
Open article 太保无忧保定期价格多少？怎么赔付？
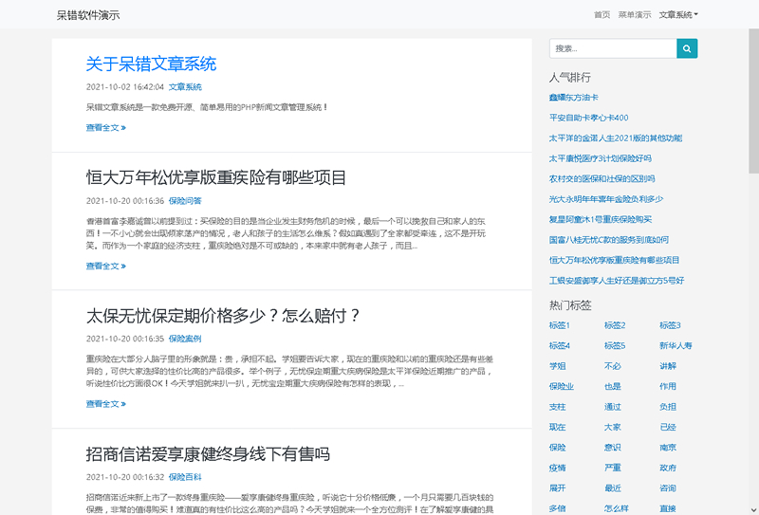coord(223,316)
